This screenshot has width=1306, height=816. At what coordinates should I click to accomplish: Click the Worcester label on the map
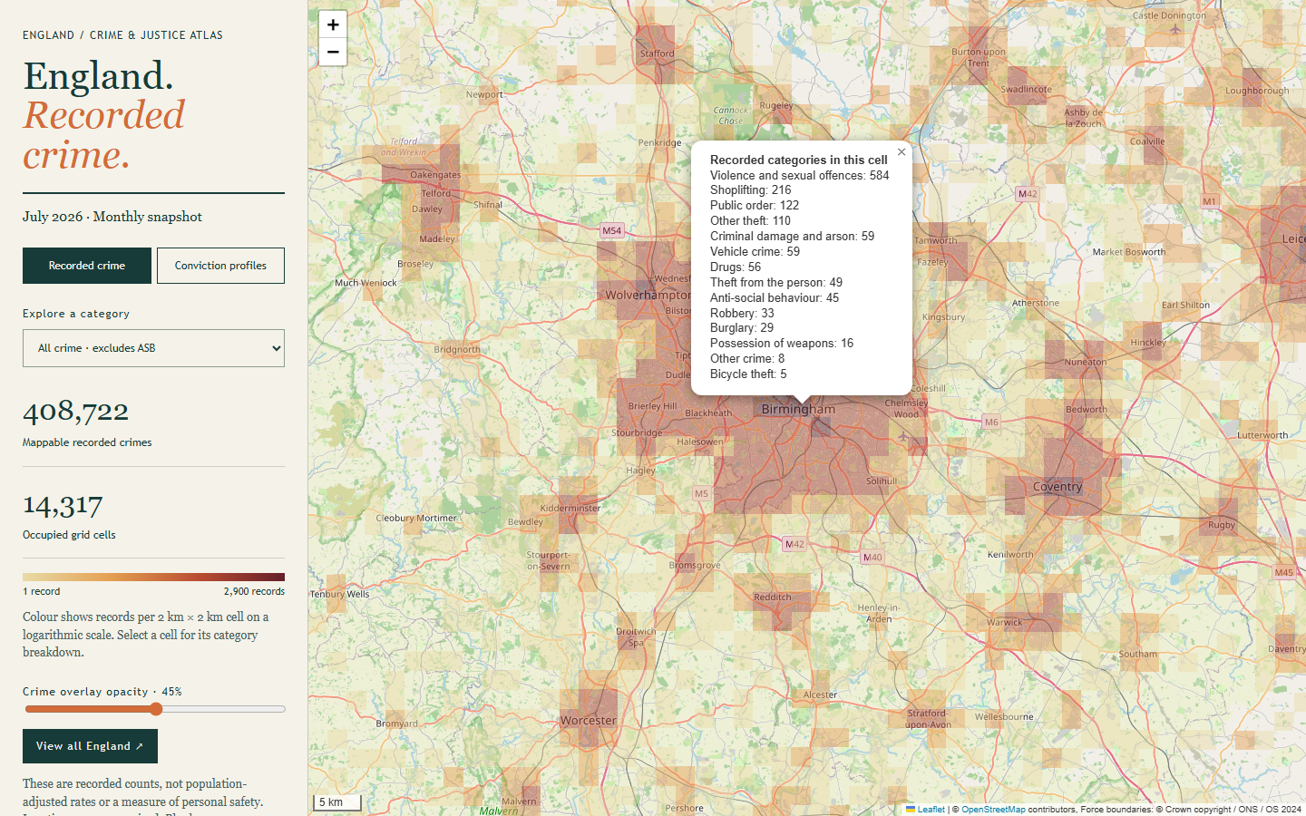tap(589, 721)
